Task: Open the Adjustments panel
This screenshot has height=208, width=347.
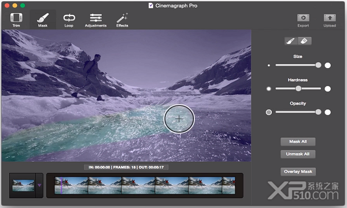Action: click(95, 20)
